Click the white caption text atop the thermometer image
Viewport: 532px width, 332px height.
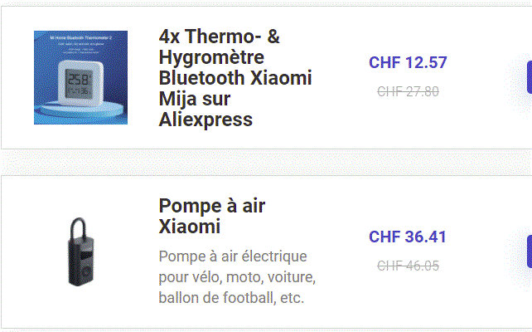pos(80,45)
